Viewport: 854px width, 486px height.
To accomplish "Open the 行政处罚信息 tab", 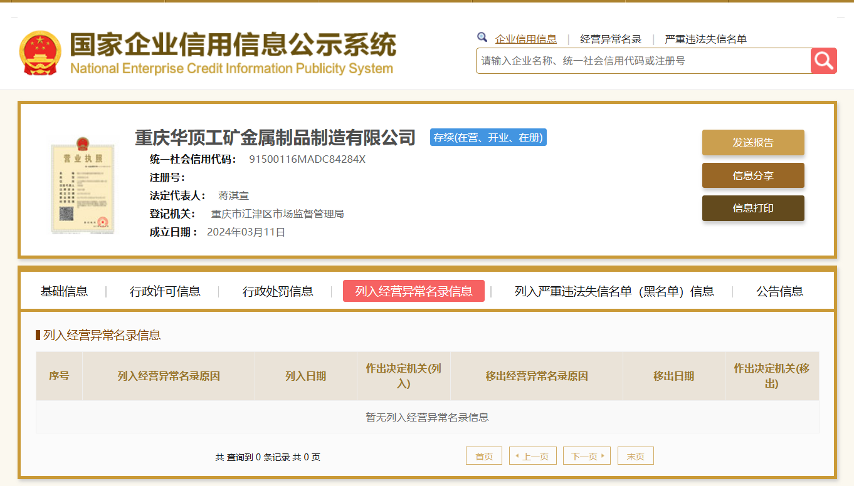I will click(x=278, y=291).
